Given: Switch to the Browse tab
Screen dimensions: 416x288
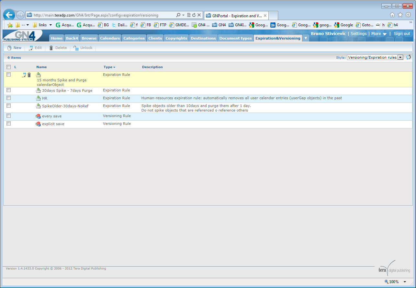Looking at the screenshot, I should (x=89, y=38).
